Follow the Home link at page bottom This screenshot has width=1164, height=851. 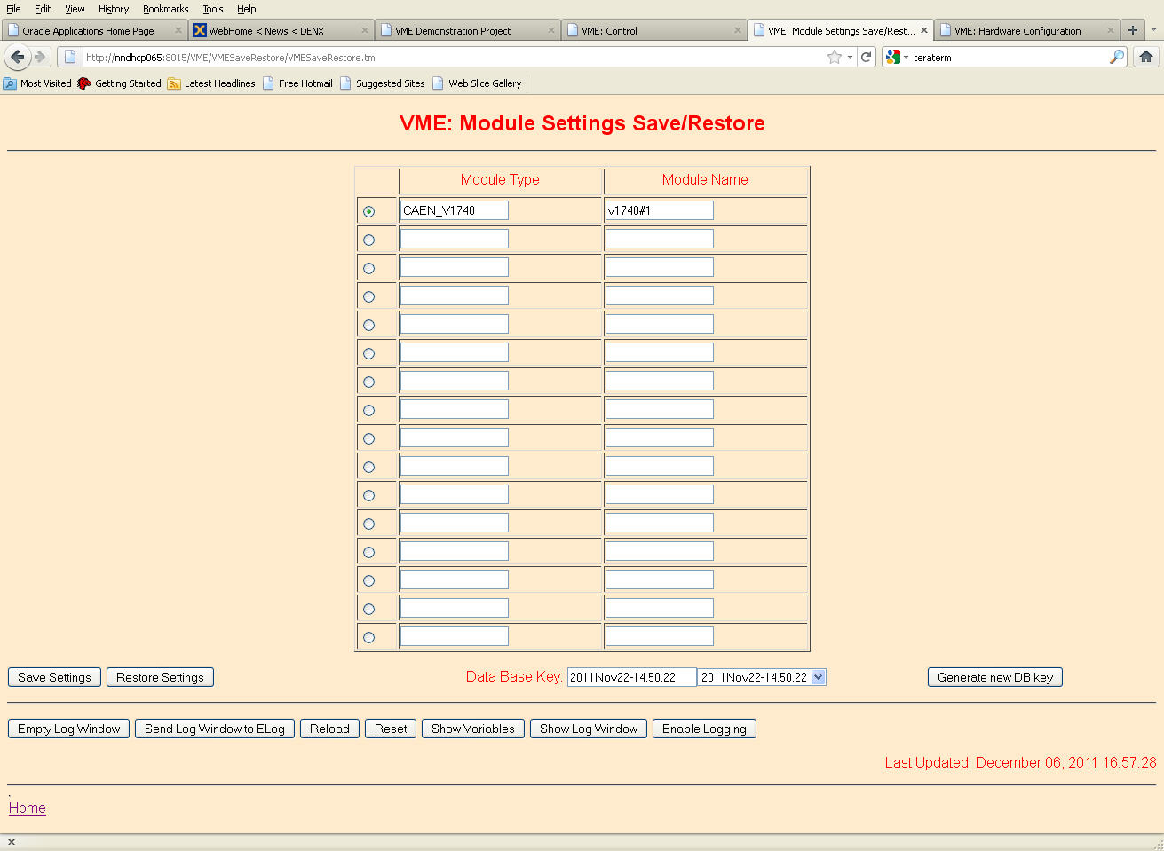(x=27, y=808)
